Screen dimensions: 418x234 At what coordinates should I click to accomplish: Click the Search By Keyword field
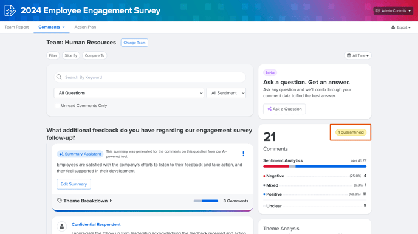149,77
